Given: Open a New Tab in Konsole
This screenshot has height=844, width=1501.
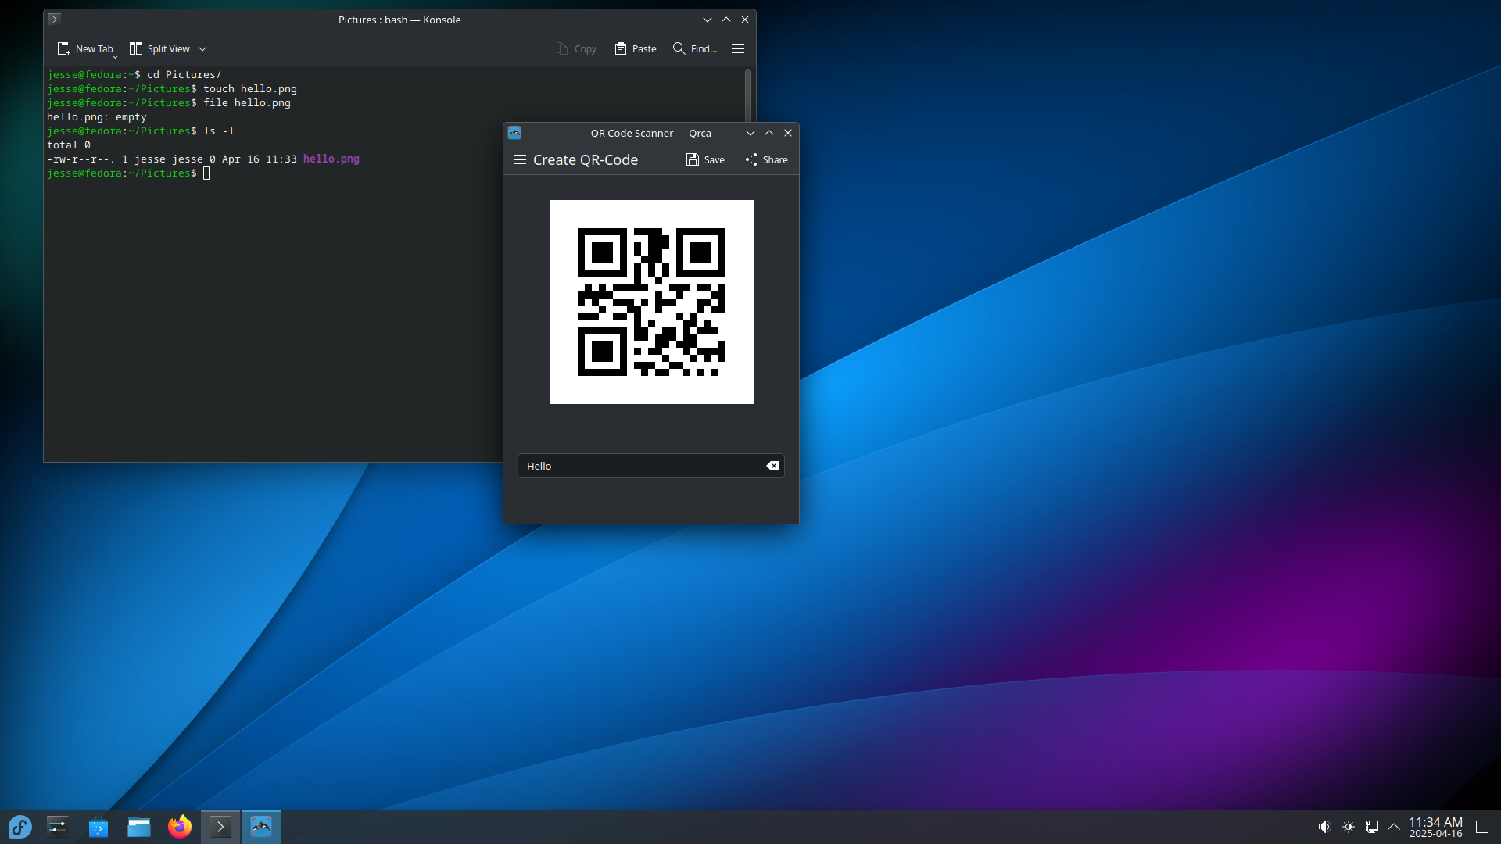Looking at the screenshot, I should (85, 48).
